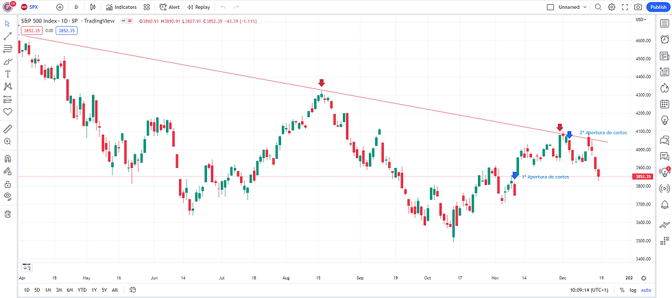Toggle magnet mode

(8, 158)
